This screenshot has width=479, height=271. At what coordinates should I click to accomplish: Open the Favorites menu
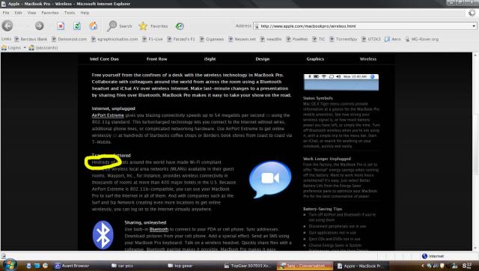tap(50, 13)
